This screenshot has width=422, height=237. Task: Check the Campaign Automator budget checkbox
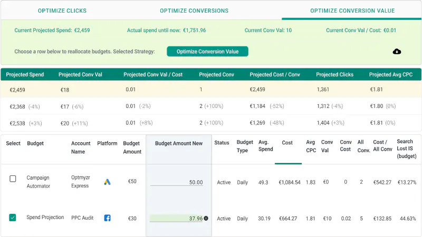click(x=13, y=179)
